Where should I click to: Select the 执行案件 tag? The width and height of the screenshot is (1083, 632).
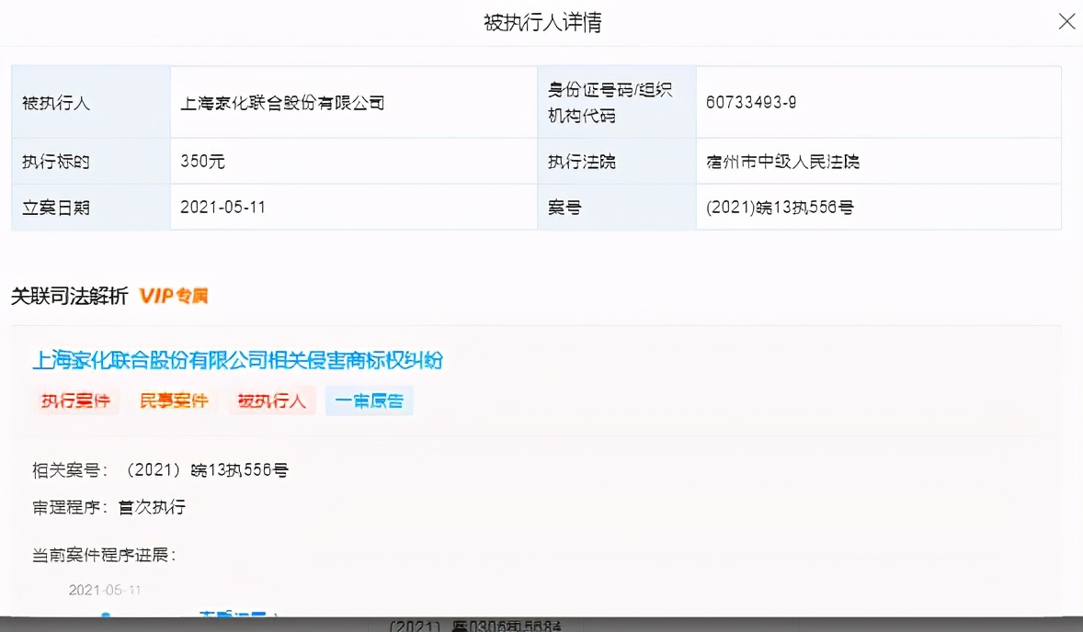tap(75, 401)
